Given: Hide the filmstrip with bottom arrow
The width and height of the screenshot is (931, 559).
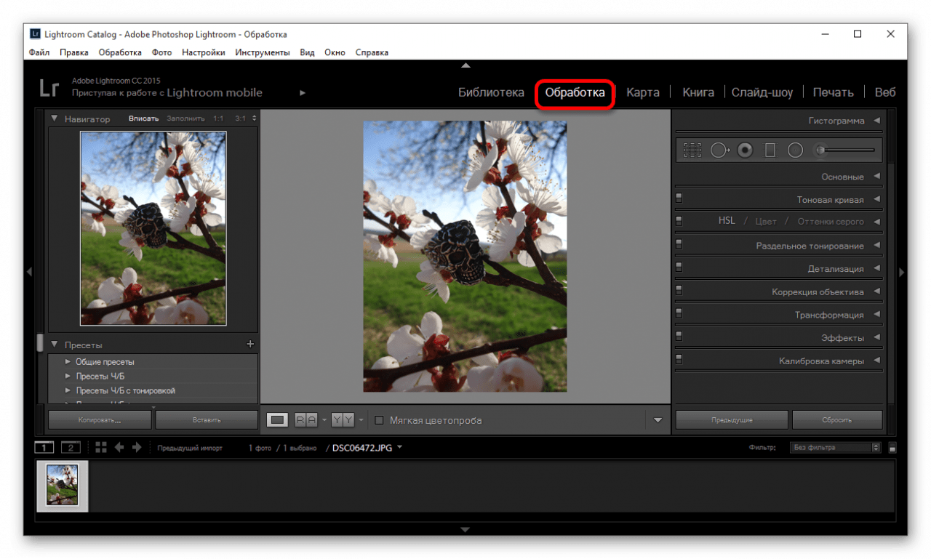Looking at the screenshot, I should (x=465, y=529).
